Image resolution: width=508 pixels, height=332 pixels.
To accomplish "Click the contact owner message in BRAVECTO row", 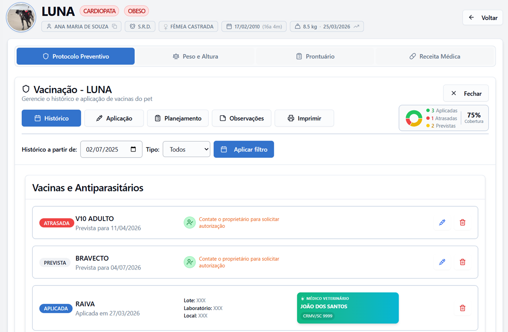I will (239, 262).
